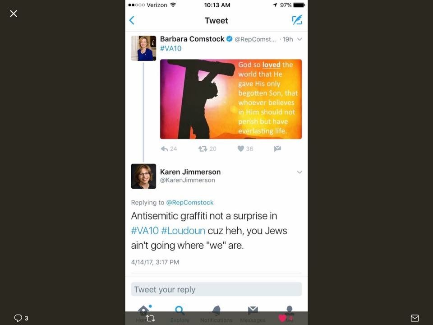
Task: Click the direct message envelope under tweet image
Action: click(277, 149)
